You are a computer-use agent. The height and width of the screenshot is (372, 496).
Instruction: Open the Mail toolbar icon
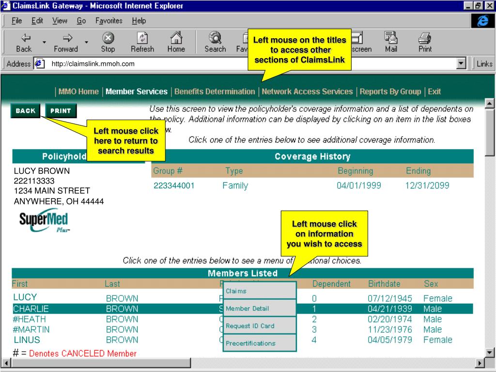point(391,38)
